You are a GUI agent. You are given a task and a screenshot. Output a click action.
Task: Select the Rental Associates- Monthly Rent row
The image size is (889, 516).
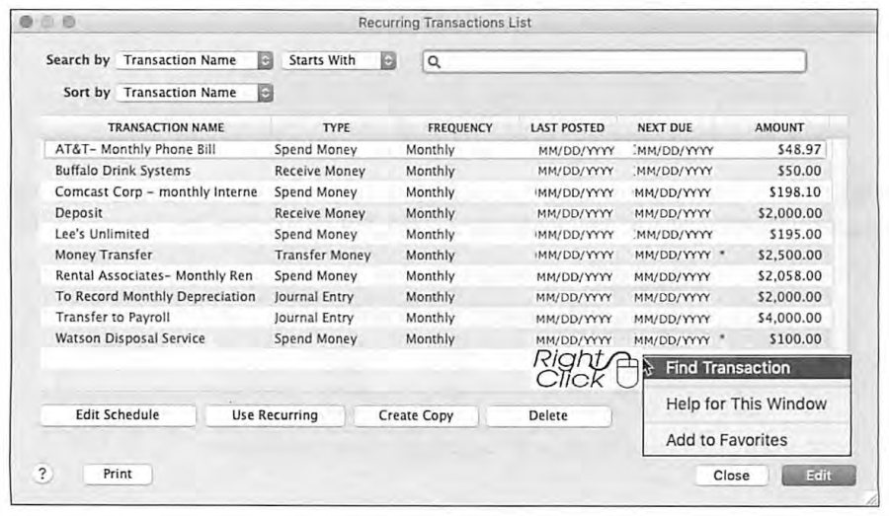click(x=435, y=276)
